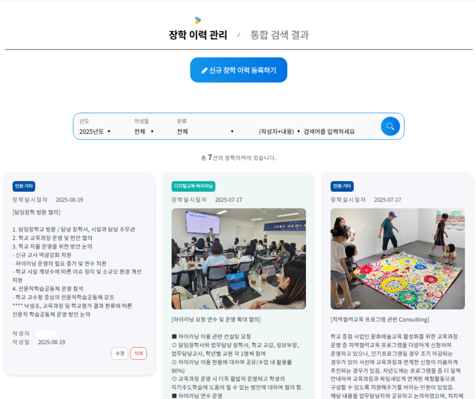Click the green 디지털교육-하이러닝 tag
Screen dimensions: 476x399
pos(193,186)
